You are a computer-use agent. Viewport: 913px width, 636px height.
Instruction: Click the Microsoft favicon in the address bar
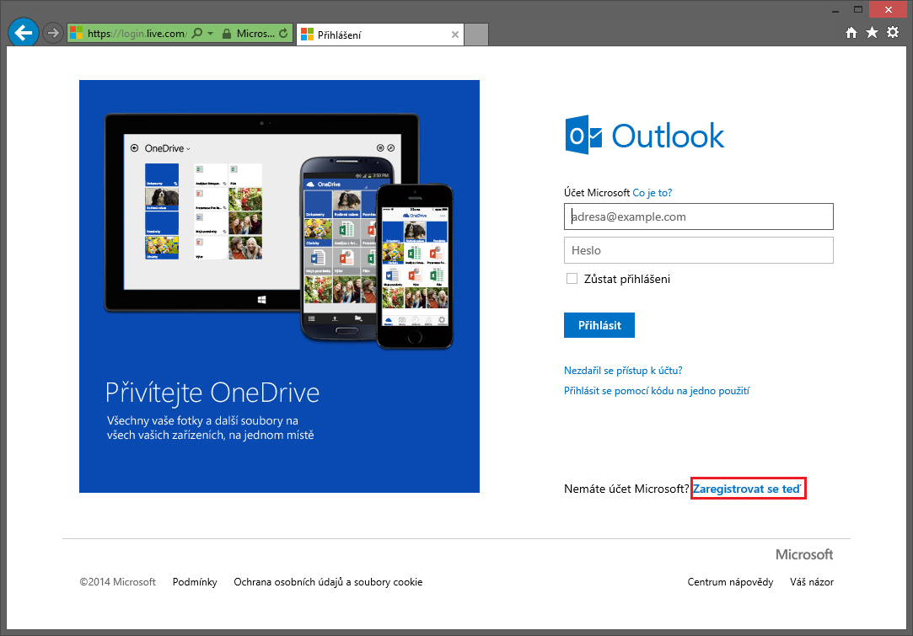(x=78, y=32)
